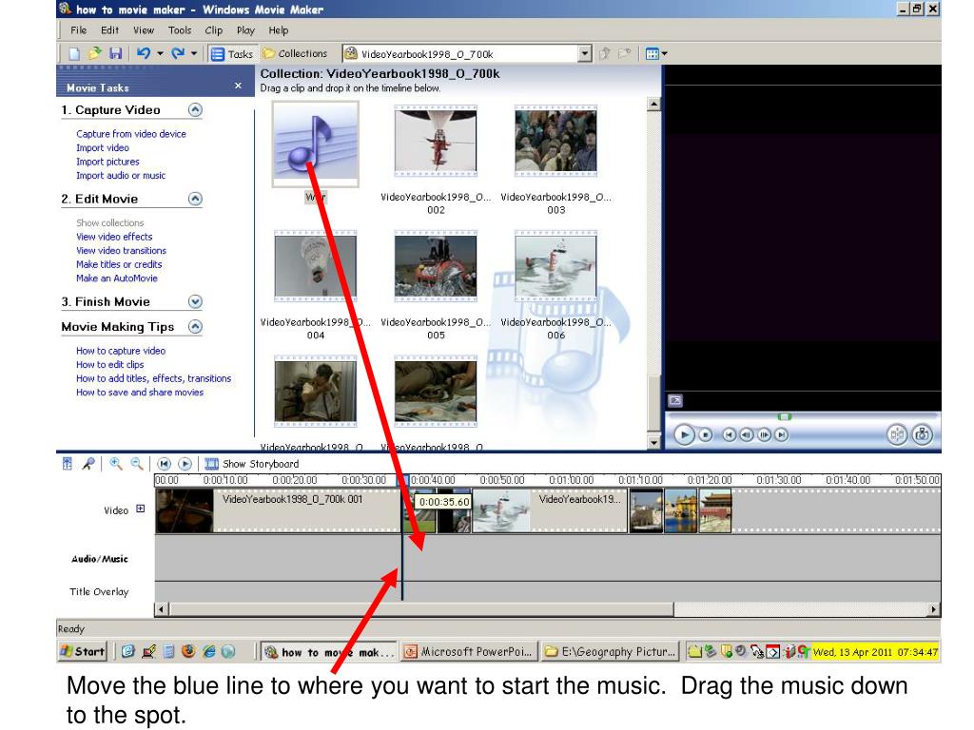Click Make titles or credits link
Image resolution: width=974 pixels, height=730 pixels.
119,264
